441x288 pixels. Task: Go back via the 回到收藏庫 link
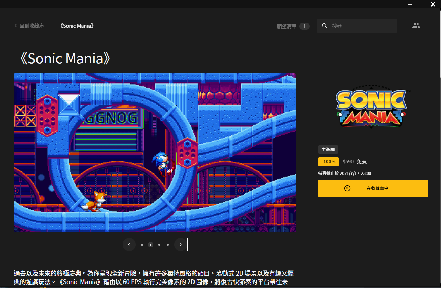click(32, 26)
